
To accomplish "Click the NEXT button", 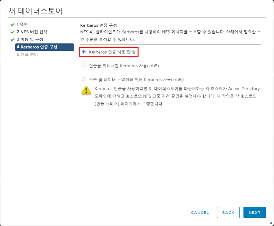I will tap(255, 212).
